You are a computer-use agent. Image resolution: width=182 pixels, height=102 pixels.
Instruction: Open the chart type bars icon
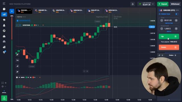(x=17, y=66)
